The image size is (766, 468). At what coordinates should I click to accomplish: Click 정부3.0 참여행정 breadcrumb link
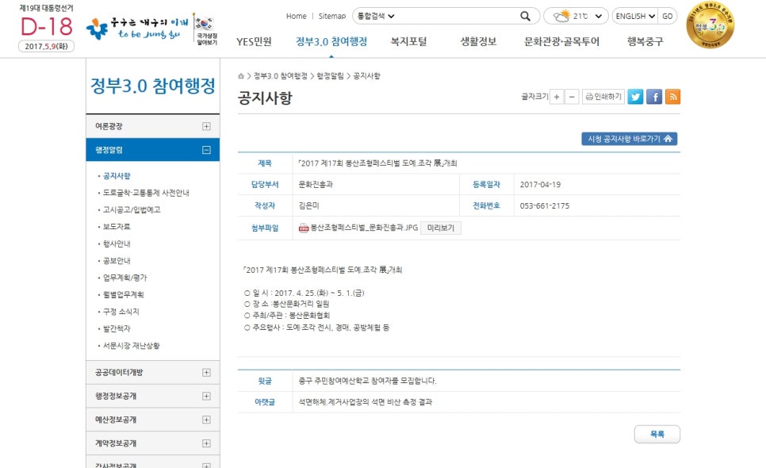click(x=281, y=75)
